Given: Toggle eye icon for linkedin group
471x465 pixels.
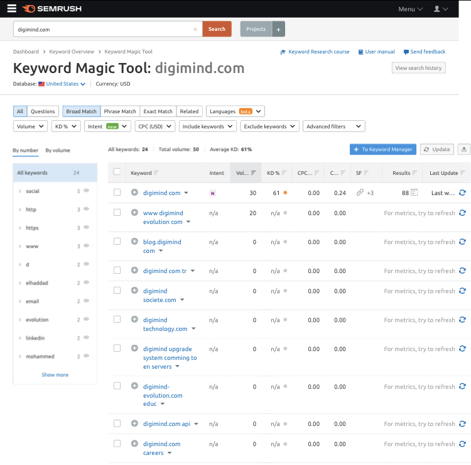Looking at the screenshot, I should (x=86, y=337).
